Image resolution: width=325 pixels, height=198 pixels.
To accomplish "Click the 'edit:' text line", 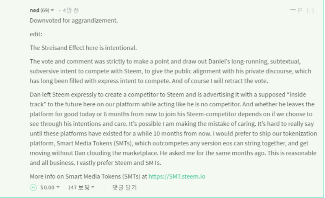I will click(x=36, y=34).
